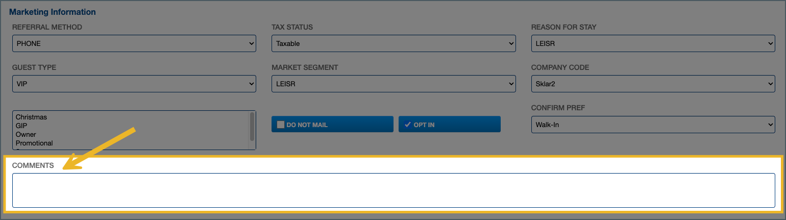Click inside the Comments text area

(x=393, y=190)
